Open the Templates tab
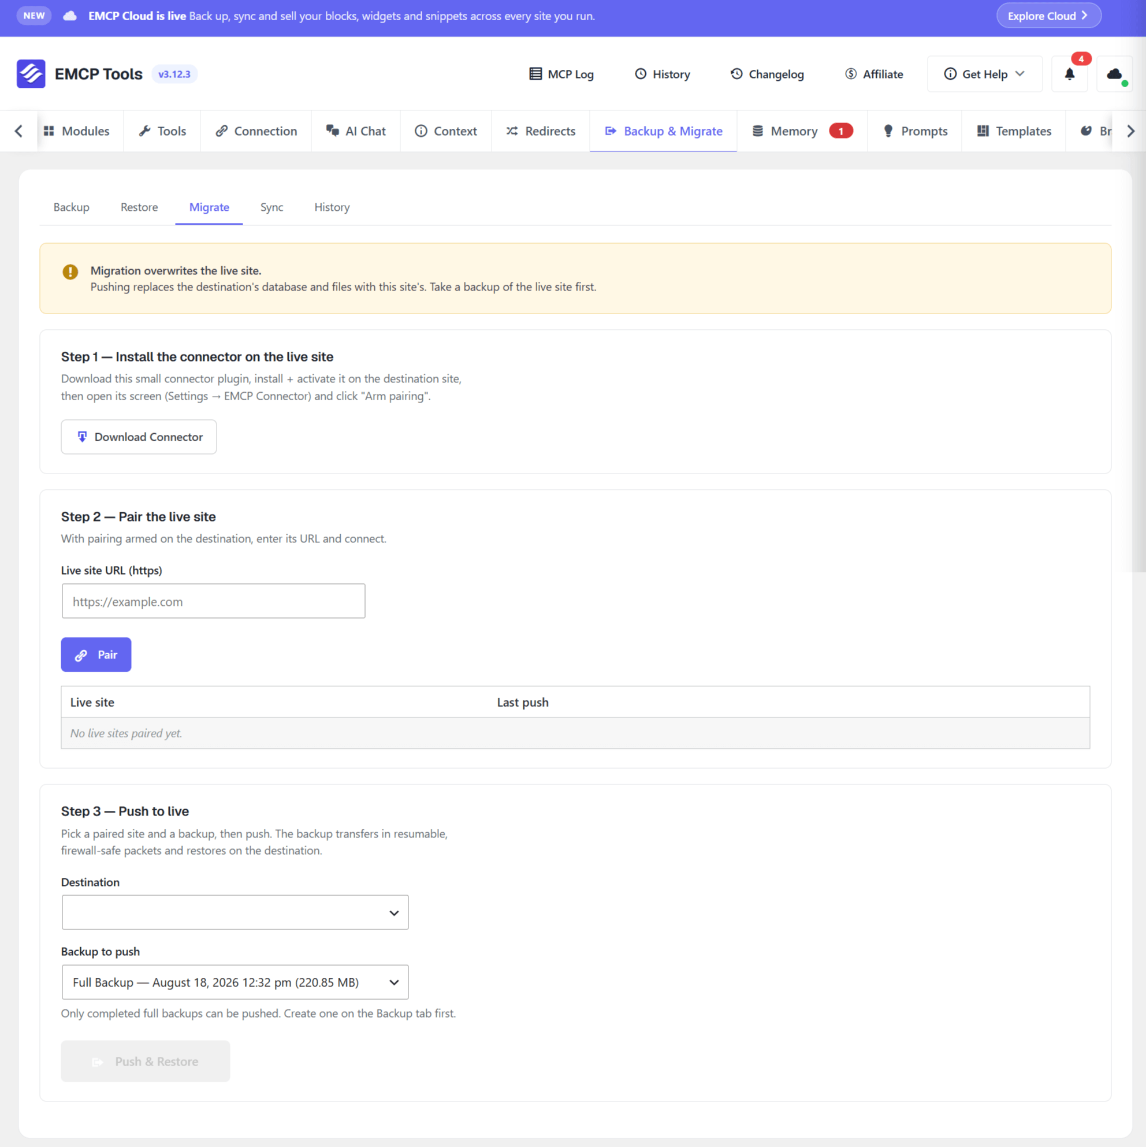The image size is (1146, 1147). [1014, 131]
